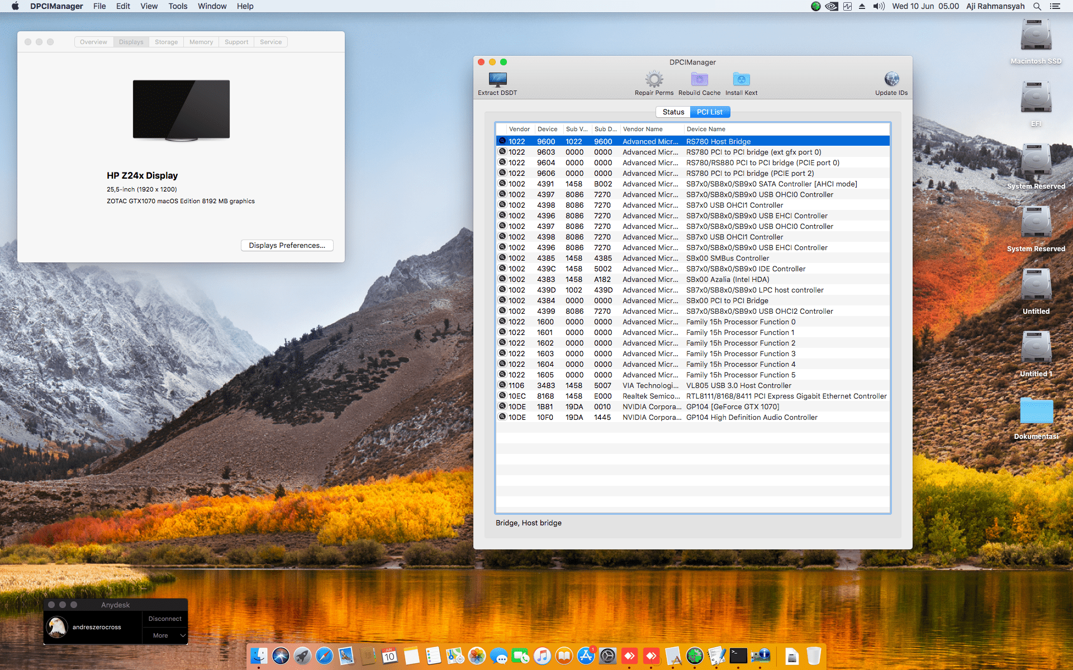Click the Displays Preferences button
The height and width of the screenshot is (670, 1073).
pyautogui.click(x=287, y=245)
